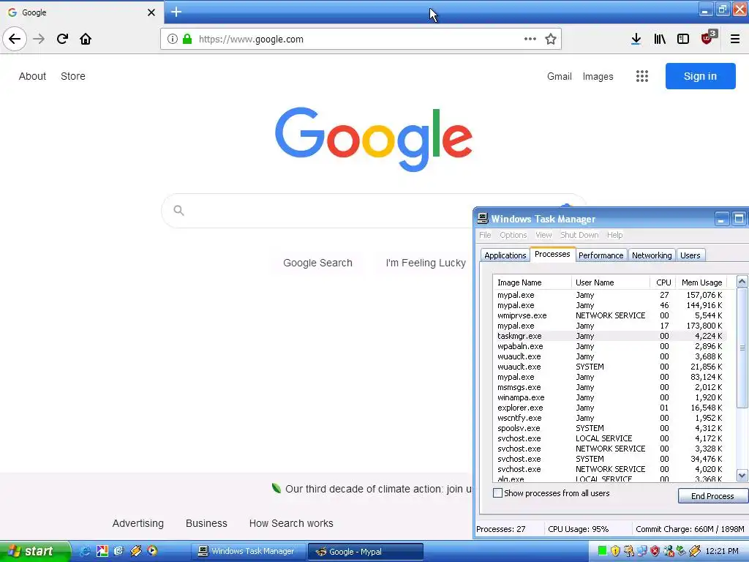
Task: Open the library bookshelf icon
Action: (x=660, y=40)
